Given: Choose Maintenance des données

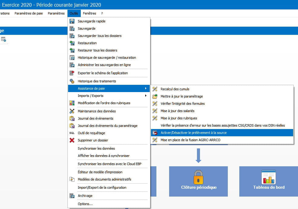Looking at the screenshot, I should [x=109, y=111].
